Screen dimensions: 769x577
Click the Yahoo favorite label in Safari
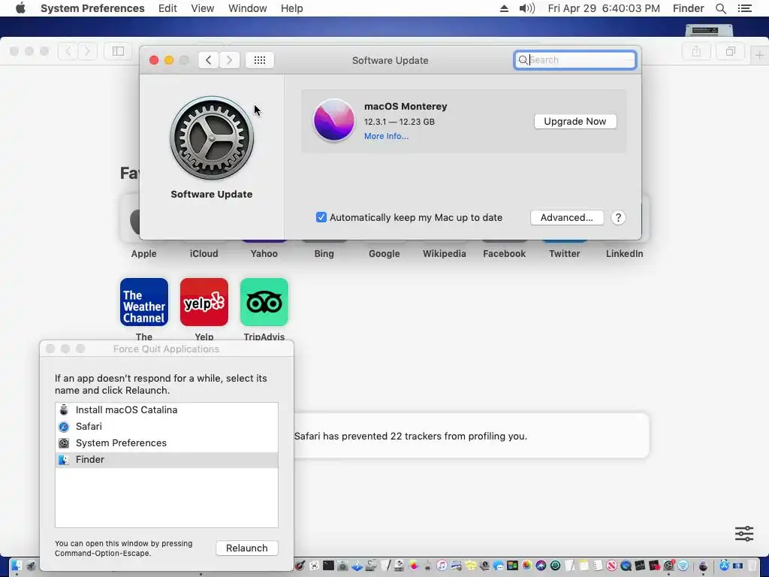[264, 254]
